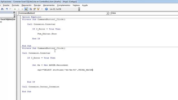The height and width of the screenshot is (100, 178).
Task: Click the Reset (stop) icon
Action: [x=22, y=9]
